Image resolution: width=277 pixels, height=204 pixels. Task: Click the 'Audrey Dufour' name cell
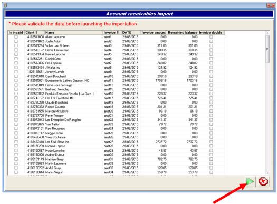click(54, 155)
